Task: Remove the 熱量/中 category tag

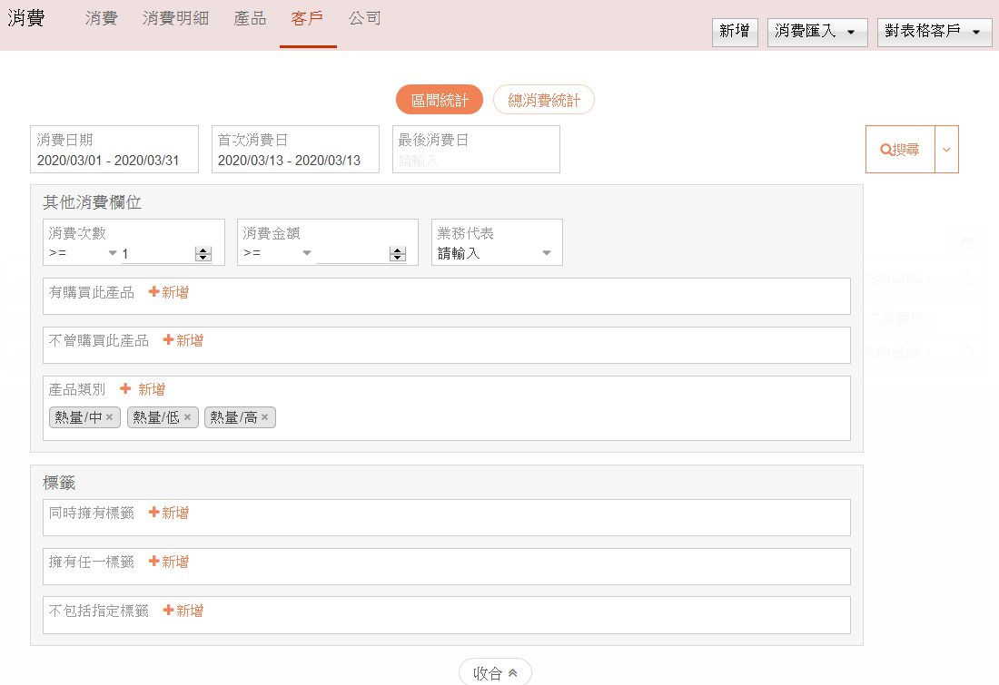Action: point(109,417)
